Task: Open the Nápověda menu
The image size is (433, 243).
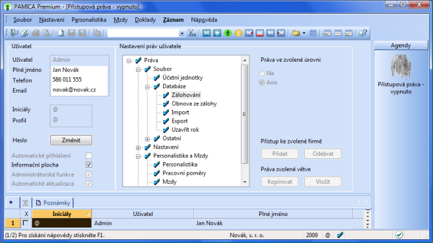Action: pos(204,20)
